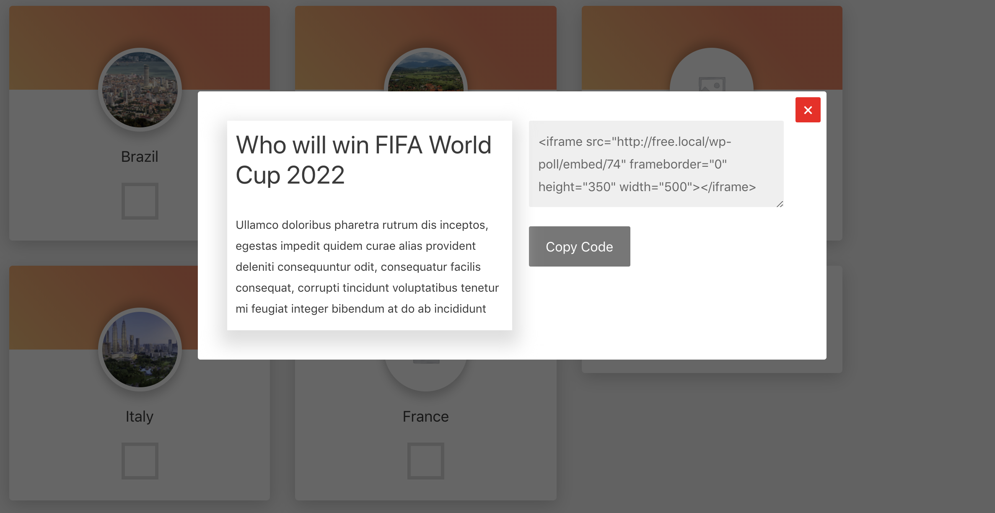Check the France option box
995x513 pixels.
(425, 461)
